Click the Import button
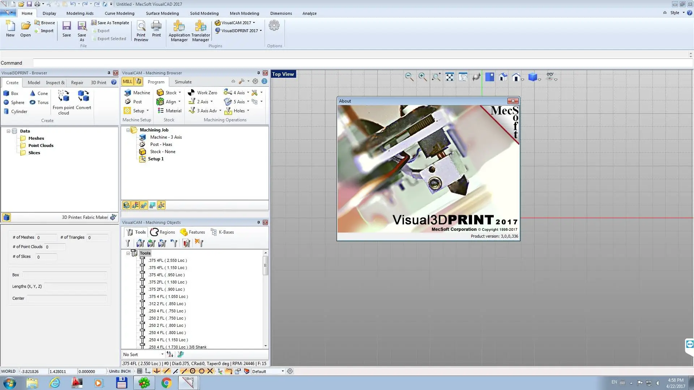 [44, 31]
